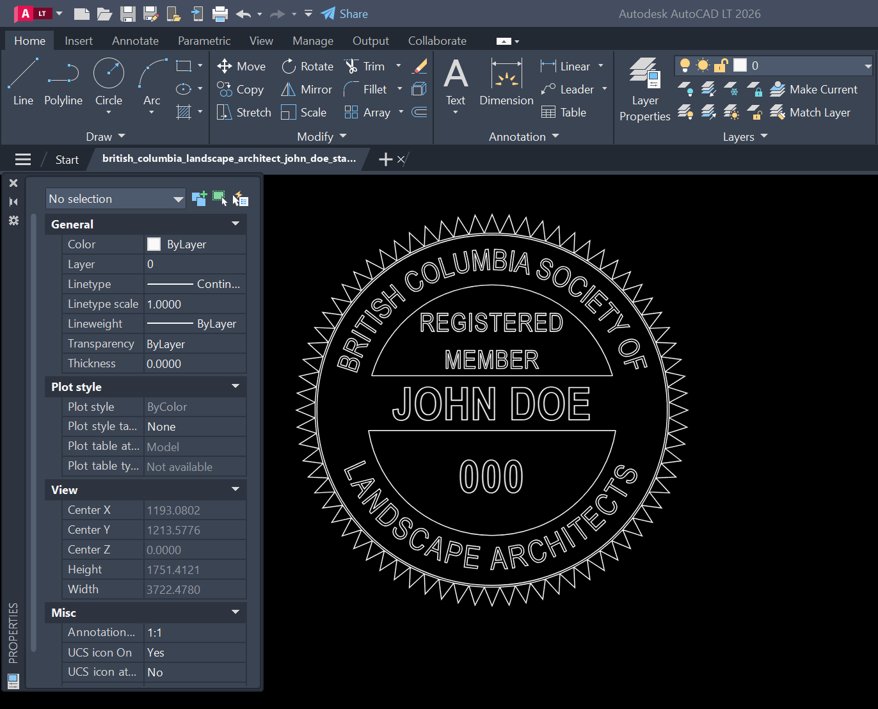The height and width of the screenshot is (709, 878).
Task: Activate the Array command
Action: click(367, 113)
